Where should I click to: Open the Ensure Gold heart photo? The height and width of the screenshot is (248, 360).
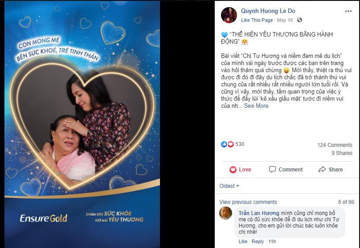82,124
